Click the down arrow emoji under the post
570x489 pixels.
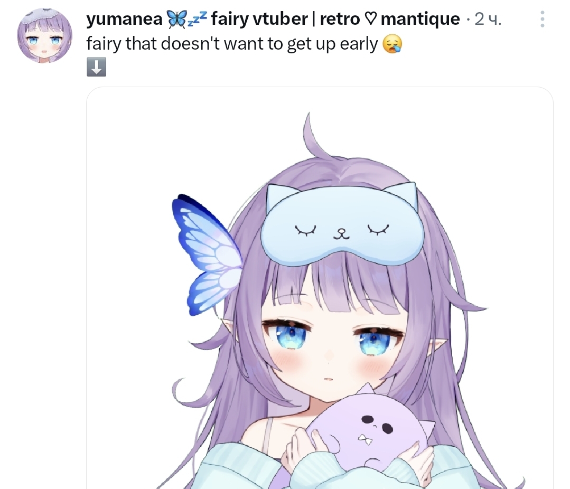(96, 67)
